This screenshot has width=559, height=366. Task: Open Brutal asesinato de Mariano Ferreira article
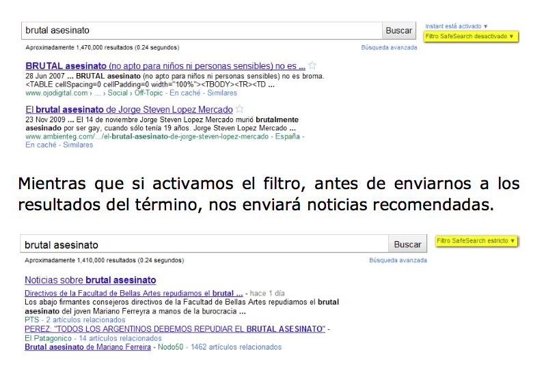[87, 347]
